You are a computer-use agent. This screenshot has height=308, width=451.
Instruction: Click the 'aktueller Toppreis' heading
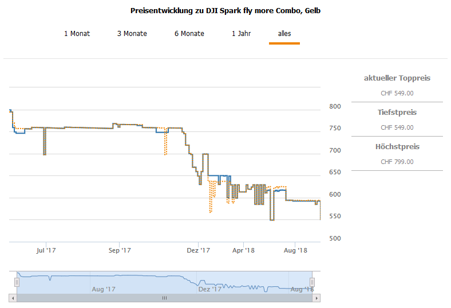pos(397,78)
